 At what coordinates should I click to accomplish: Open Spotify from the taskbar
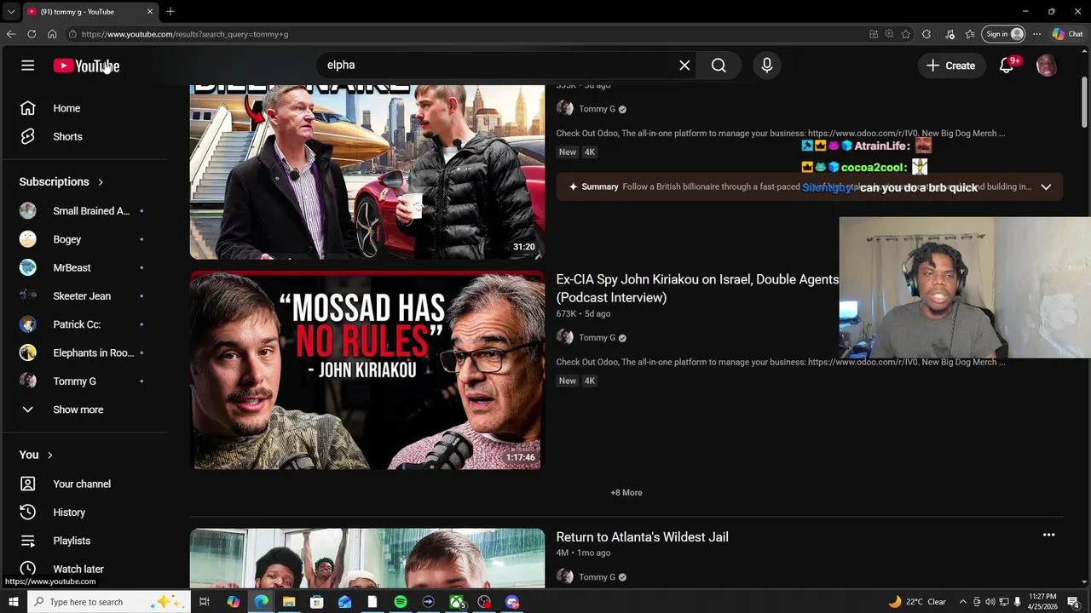pyautogui.click(x=401, y=602)
